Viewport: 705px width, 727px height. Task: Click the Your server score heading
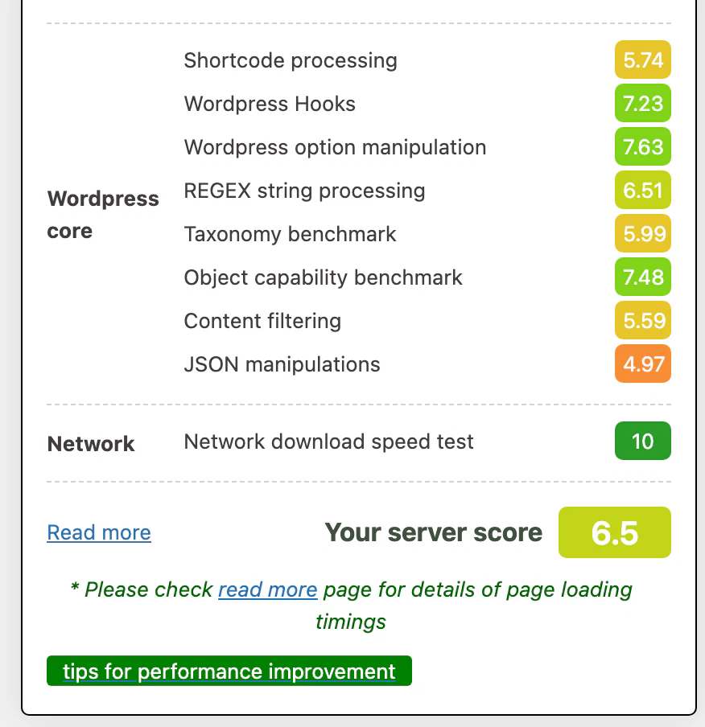pos(433,532)
